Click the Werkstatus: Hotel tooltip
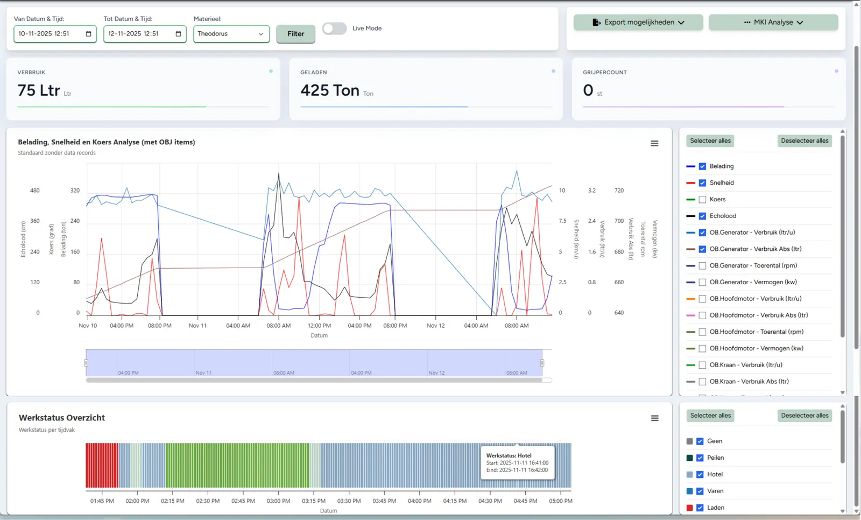The height and width of the screenshot is (520, 861). [517, 462]
